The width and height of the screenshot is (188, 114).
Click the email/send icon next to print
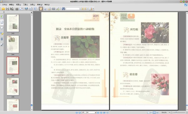(21, 9)
